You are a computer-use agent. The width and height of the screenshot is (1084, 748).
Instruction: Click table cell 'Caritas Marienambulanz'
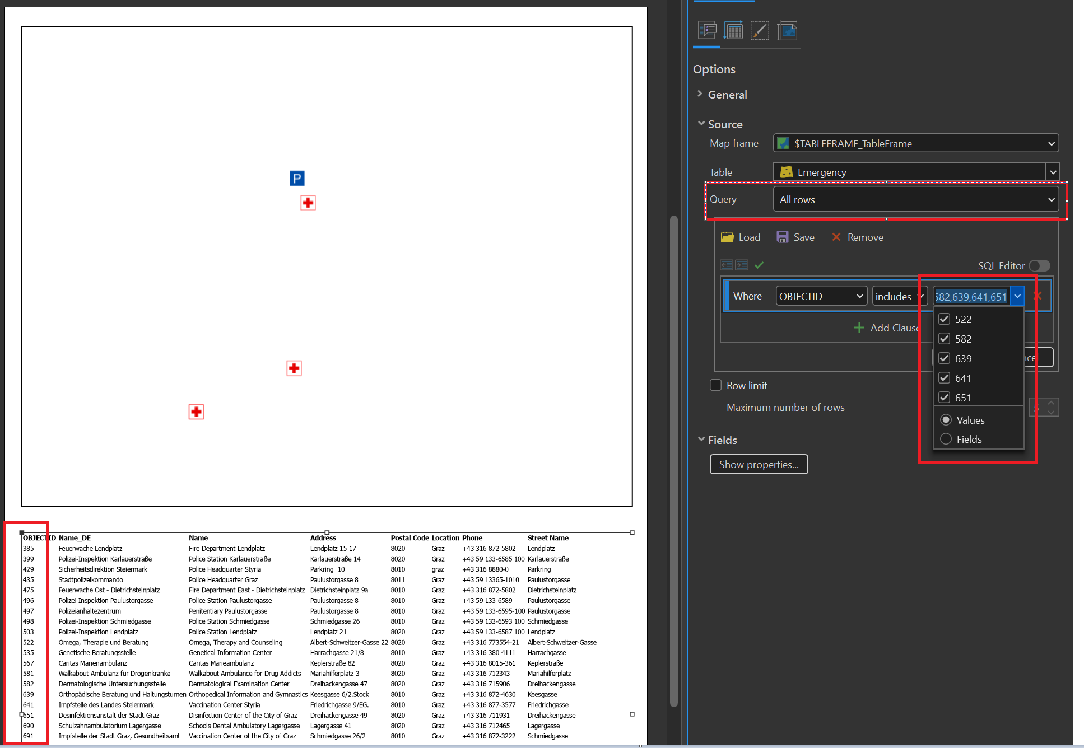coord(92,663)
